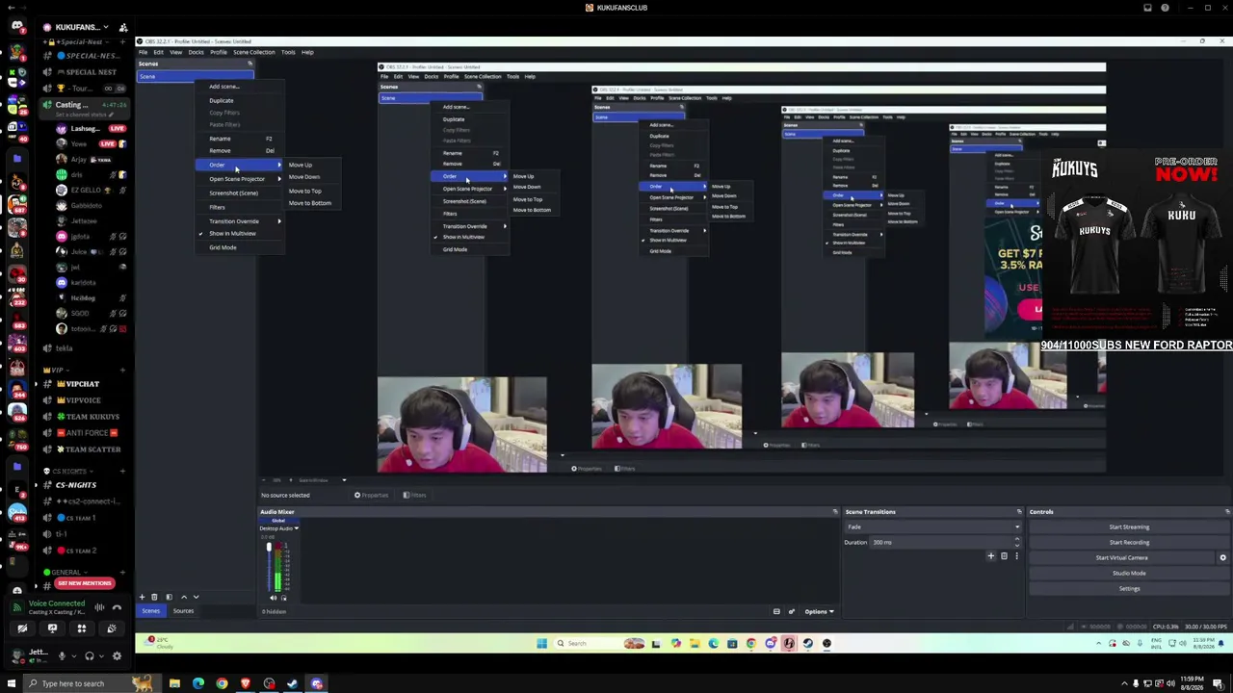The height and width of the screenshot is (693, 1233).
Task: Open Desktop Audio dropdown arrow in mixer
Action: point(297,528)
